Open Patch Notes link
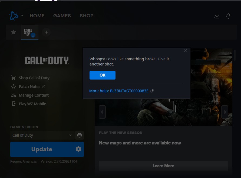The width and height of the screenshot is (241, 178). point(30,87)
